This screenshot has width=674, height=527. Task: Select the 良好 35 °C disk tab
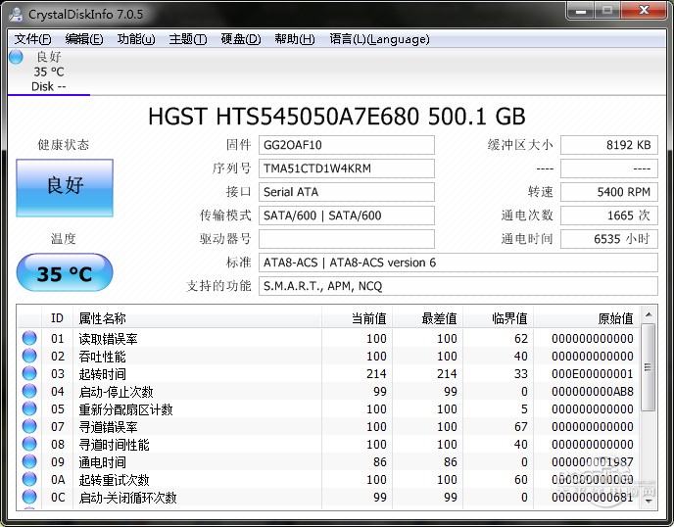click(48, 72)
